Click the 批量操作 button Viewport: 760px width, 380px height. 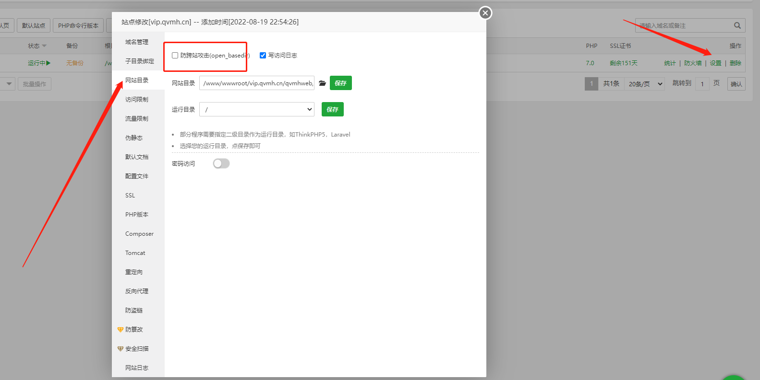(x=35, y=84)
